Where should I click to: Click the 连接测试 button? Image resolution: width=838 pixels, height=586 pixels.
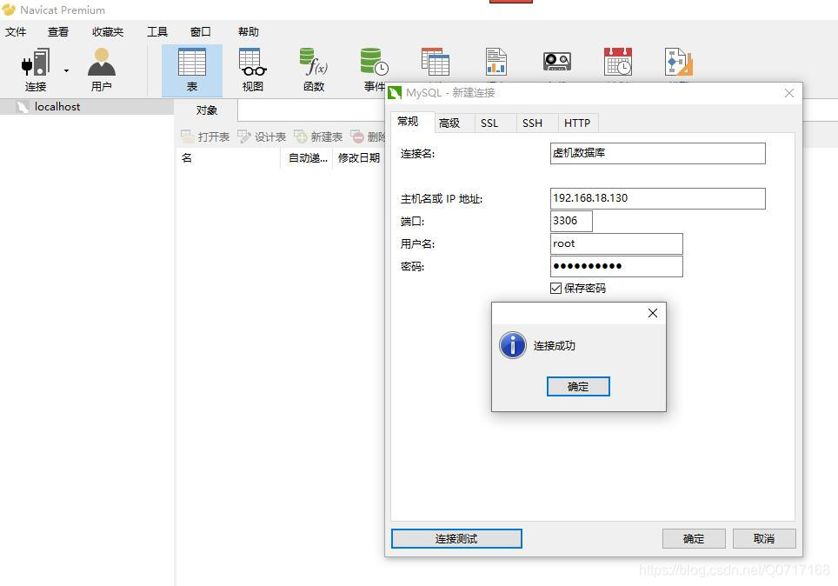tap(456, 539)
